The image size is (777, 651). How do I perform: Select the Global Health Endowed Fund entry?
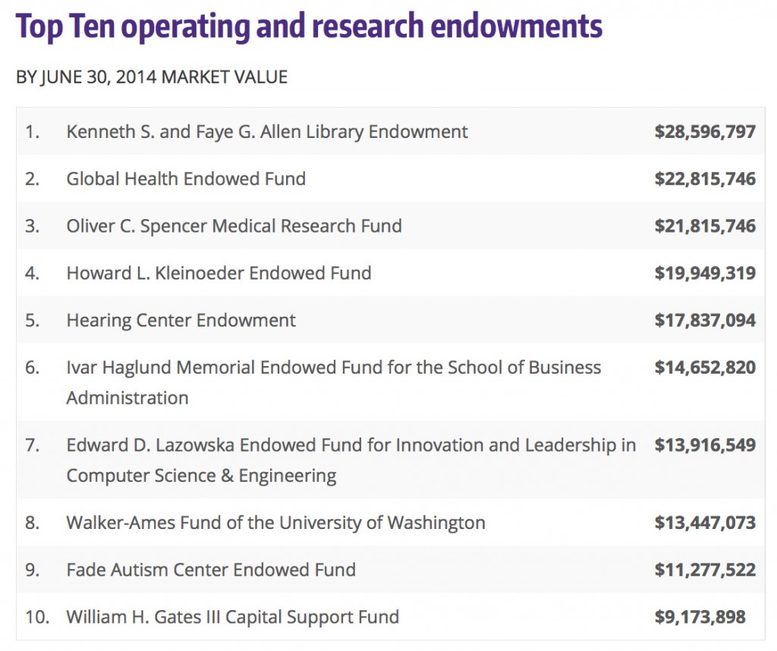tap(186, 179)
